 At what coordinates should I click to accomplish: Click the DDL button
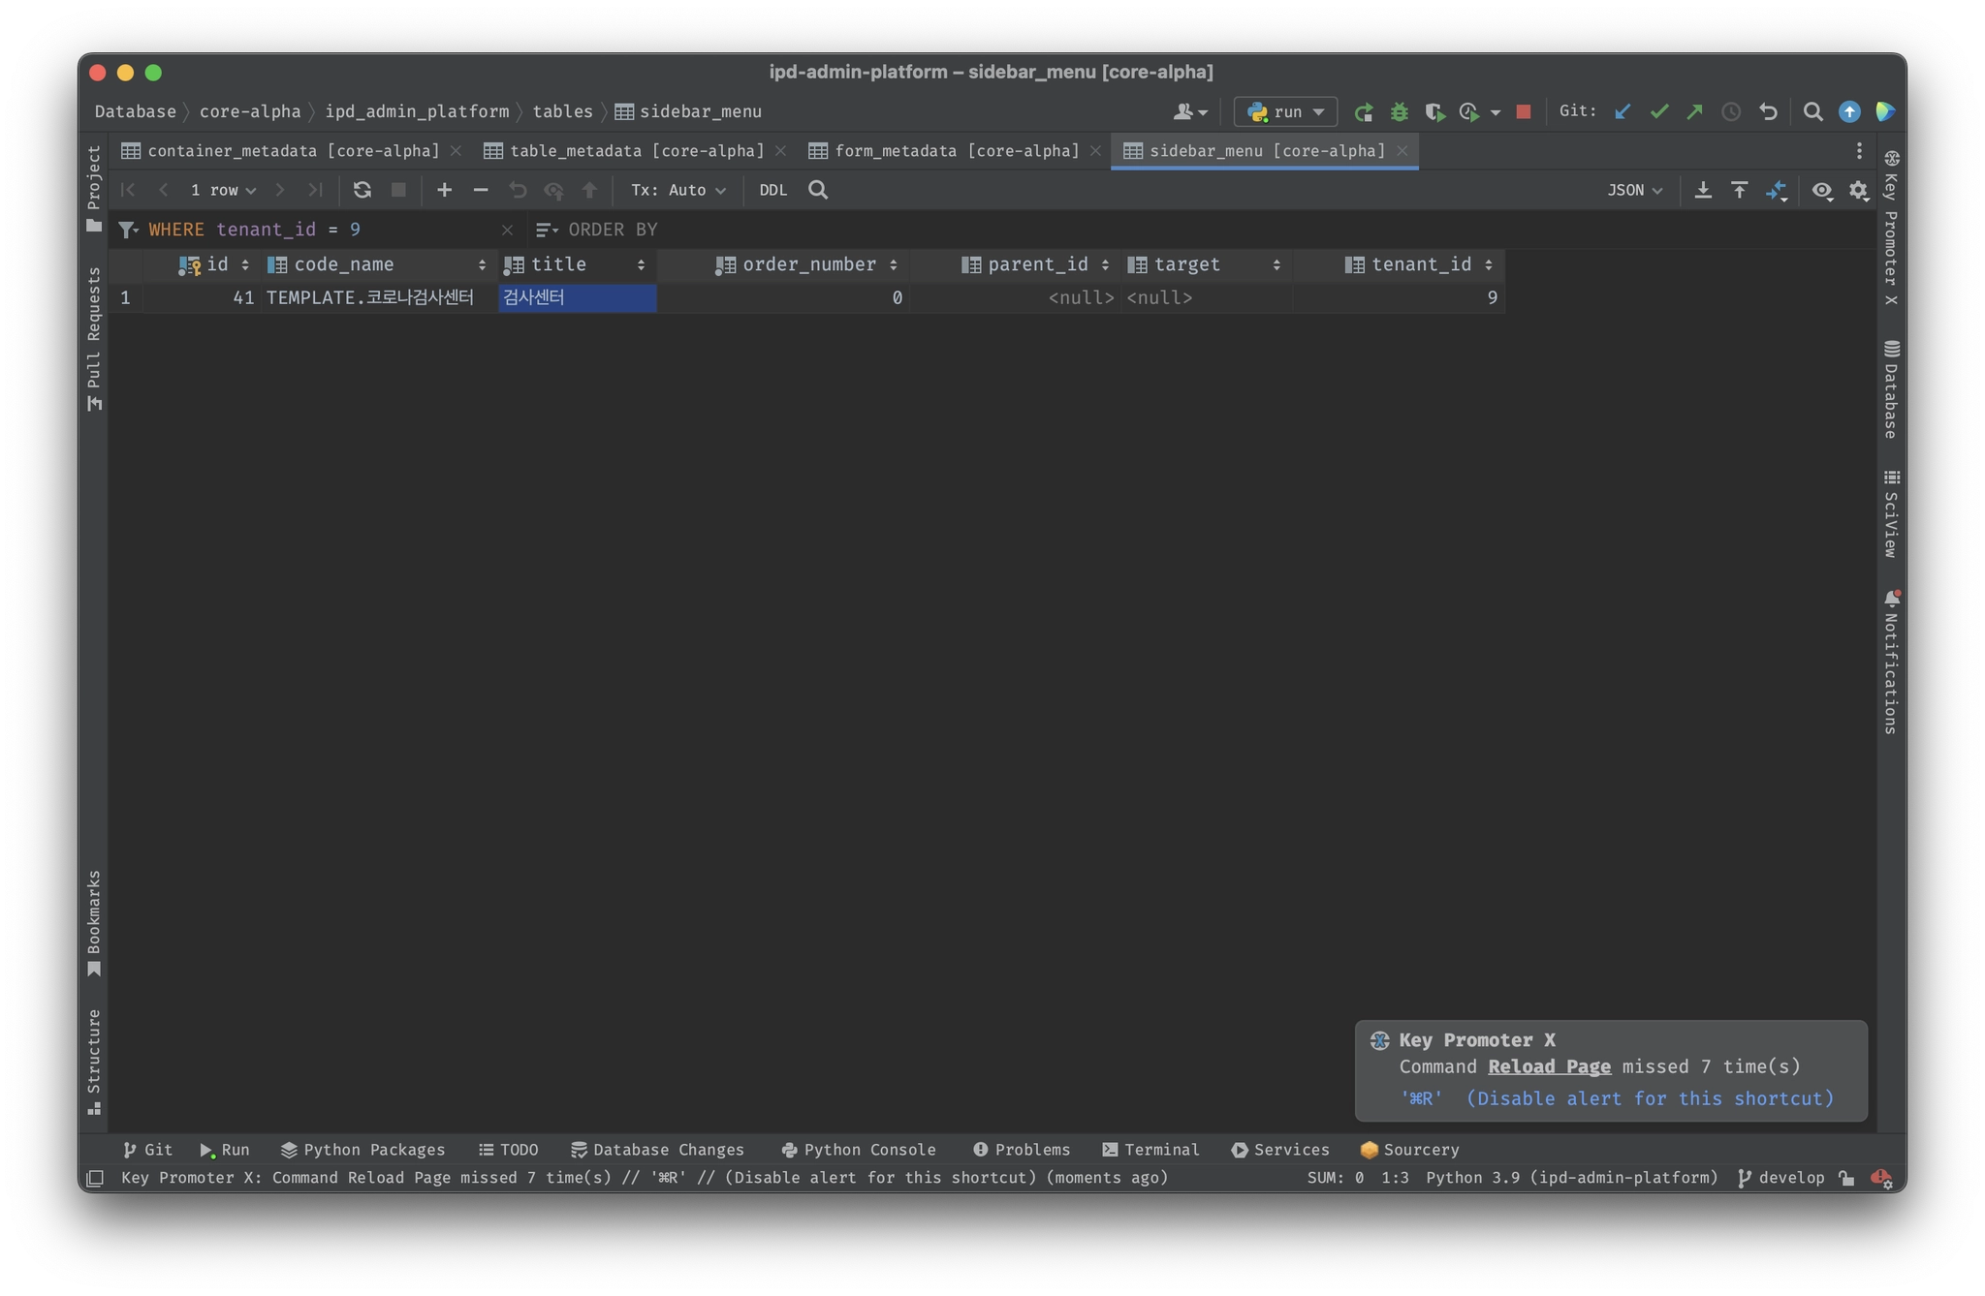(x=772, y=190)
